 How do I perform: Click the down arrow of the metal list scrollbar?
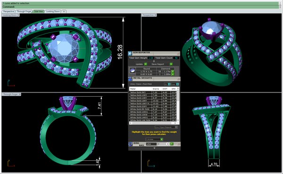[178, 120]
